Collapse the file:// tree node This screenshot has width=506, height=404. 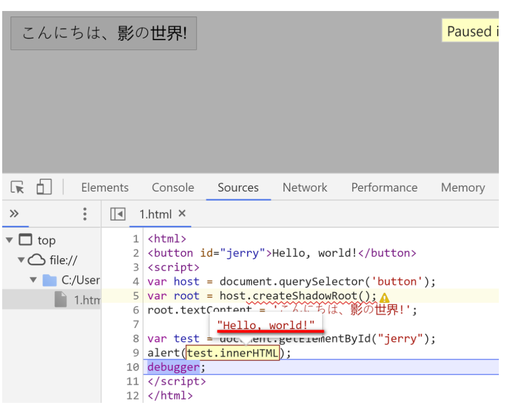coord(21,260)
